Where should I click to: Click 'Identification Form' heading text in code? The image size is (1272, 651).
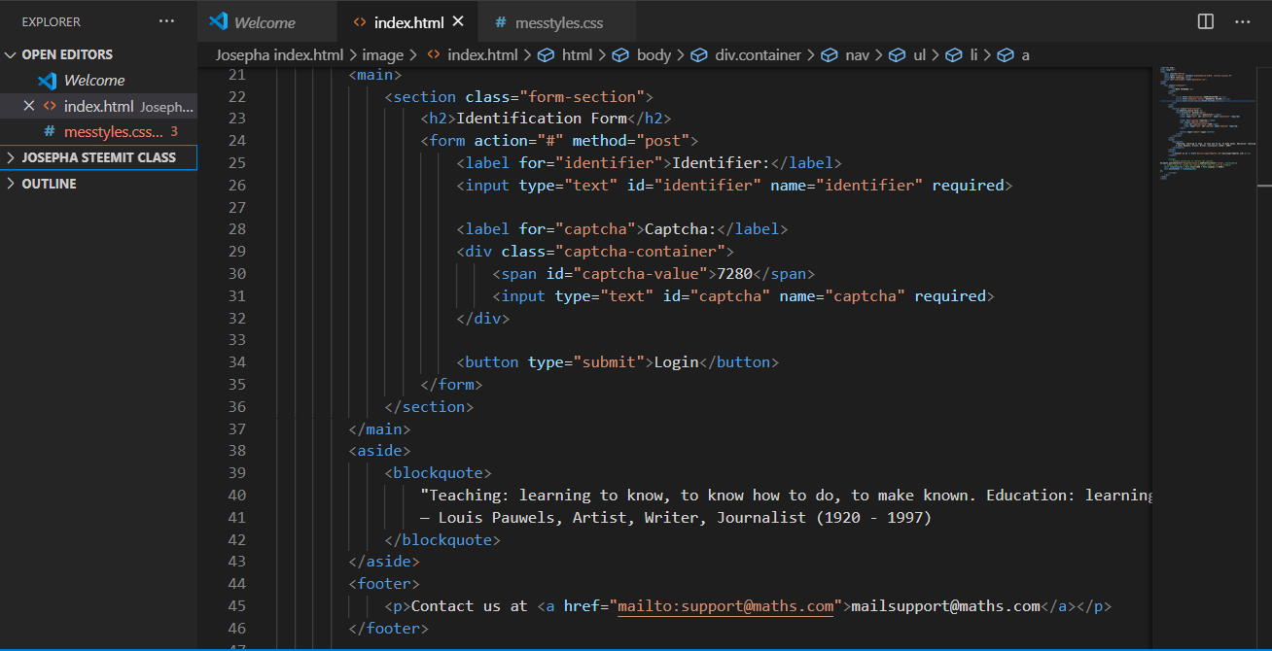click(x=542, y=119)
